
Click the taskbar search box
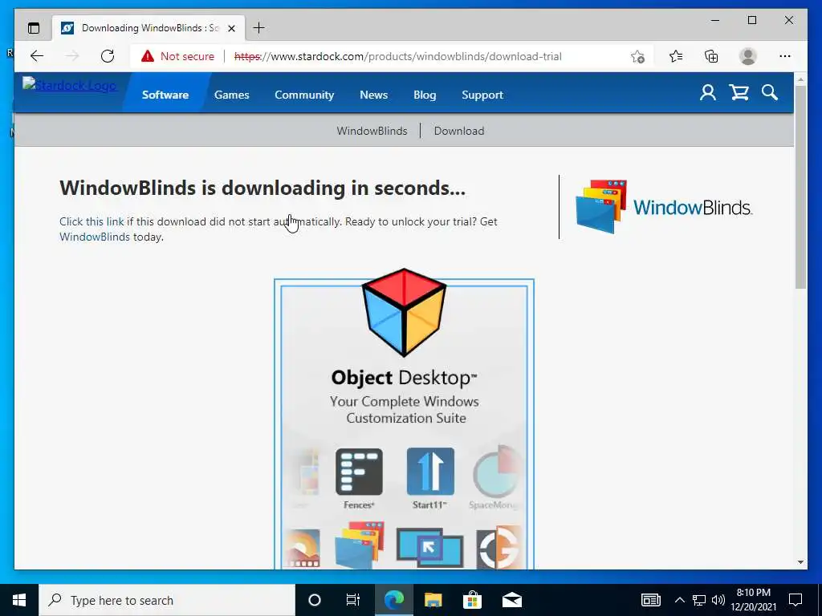pos(167,600)
